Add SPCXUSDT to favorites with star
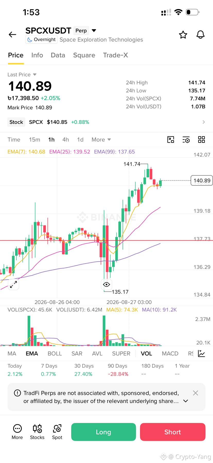The height and width of the screenshot is (463, 213). coord(183,35)
